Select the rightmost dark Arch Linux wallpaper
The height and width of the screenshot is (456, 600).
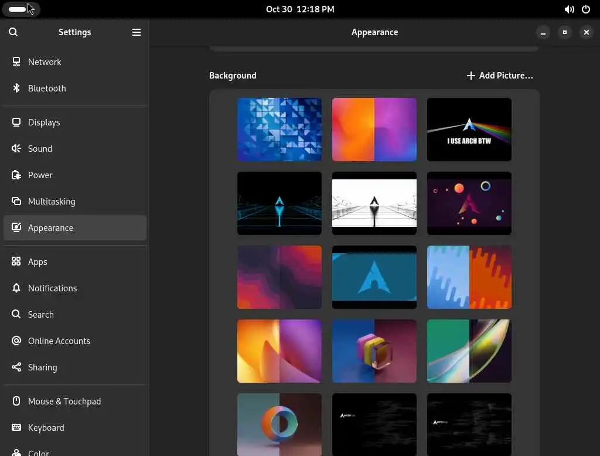[x=469, y=424]
